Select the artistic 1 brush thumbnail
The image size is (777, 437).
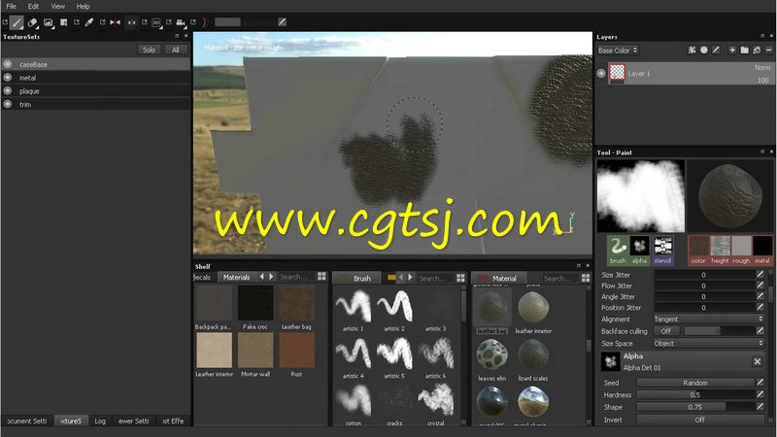tap(354, 306)
